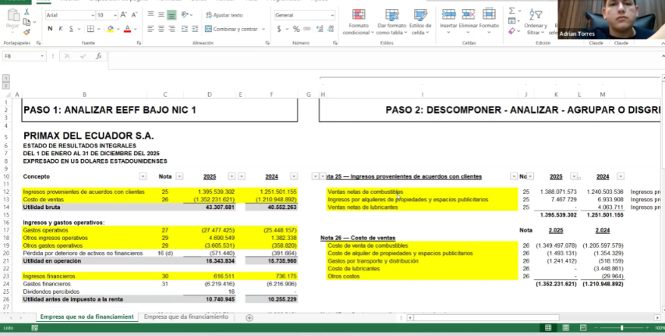665x336 pixels.
Task: Open Ordenar y filtrar menu
Action: [536, 22]
